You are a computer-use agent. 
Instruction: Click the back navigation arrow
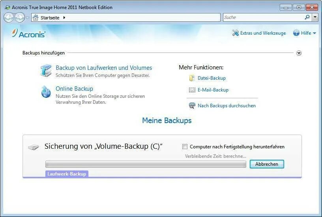pyautogui.click(x=9, y=17)
